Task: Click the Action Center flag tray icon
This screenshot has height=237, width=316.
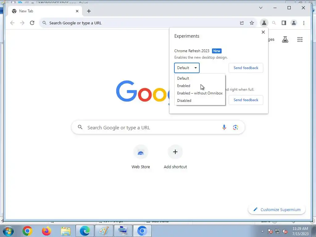Action: coord(270,231)
